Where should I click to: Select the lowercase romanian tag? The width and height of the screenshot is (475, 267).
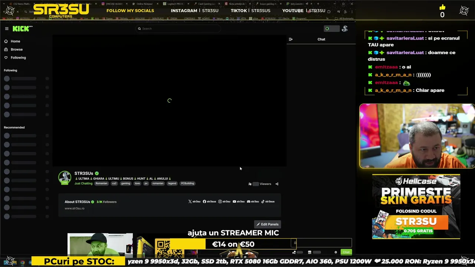click(158, 183)
